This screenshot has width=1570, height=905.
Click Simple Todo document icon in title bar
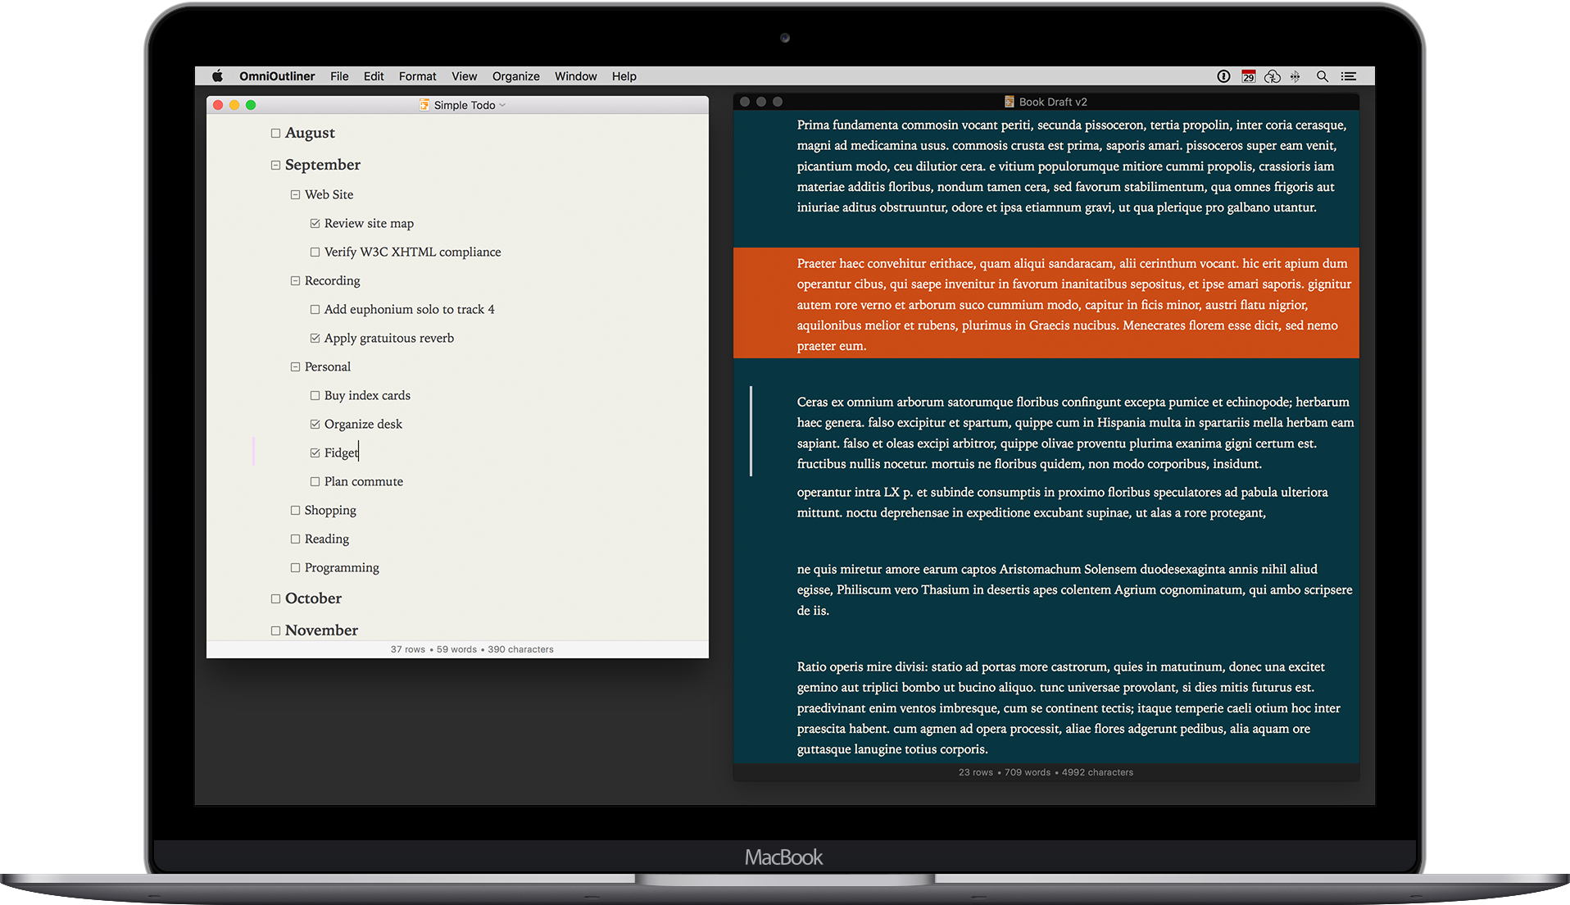[x=424, y=105]
